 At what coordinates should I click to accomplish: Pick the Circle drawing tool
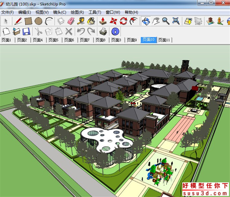(x=38, y=21)
